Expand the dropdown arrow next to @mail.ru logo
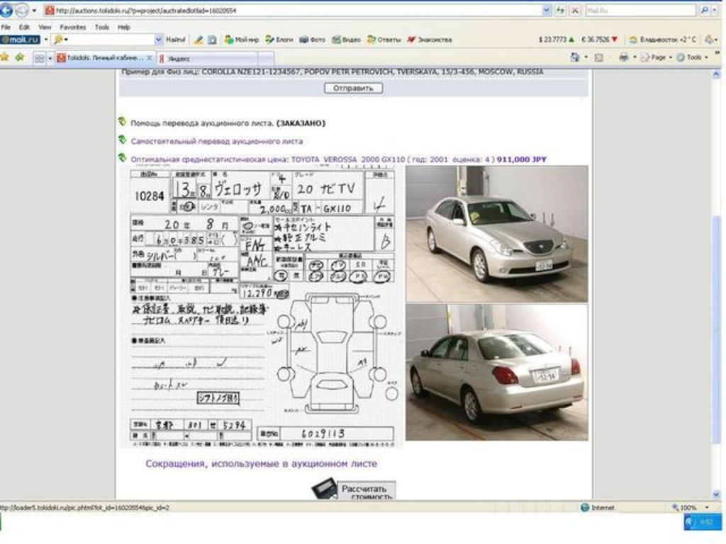Viewport: 726px width, 544px height. click(46, 40)
